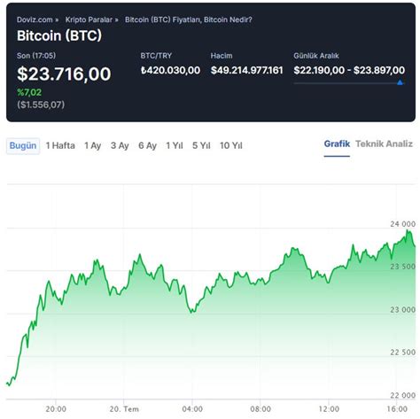The height and width of the screenshot is (419, 420).
Task: Click the BTC/TRY ₺420.030,00 value
Action: coord(170,70)
